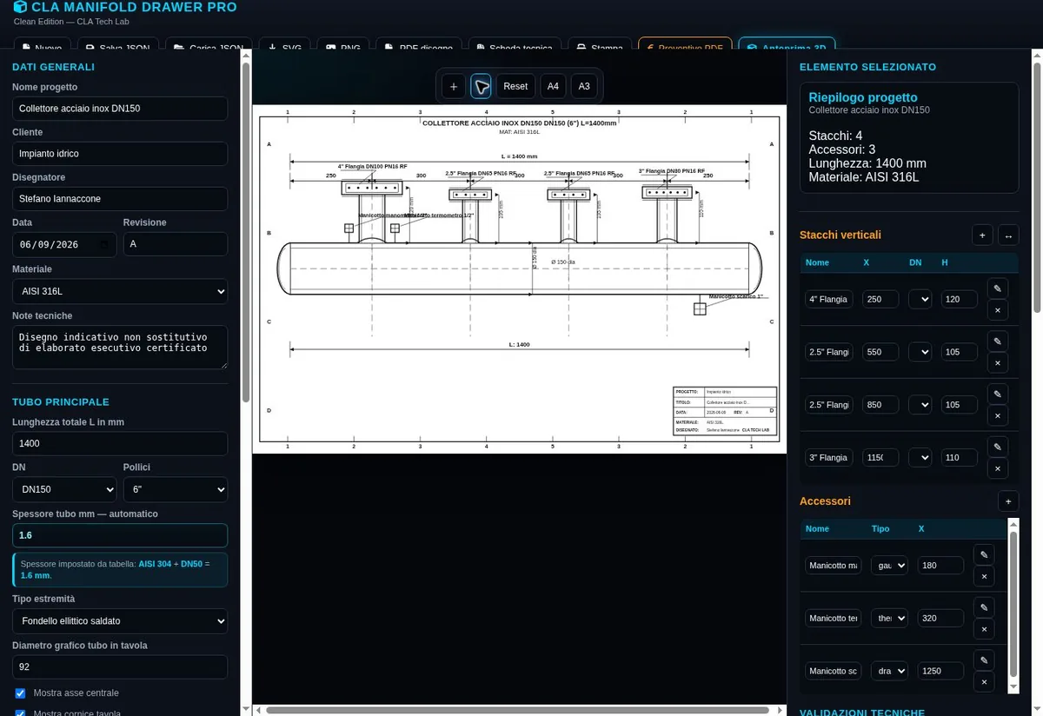
Task: Toggle Mostra cornice tavola checkbox
Action: (x=20, y=713)
